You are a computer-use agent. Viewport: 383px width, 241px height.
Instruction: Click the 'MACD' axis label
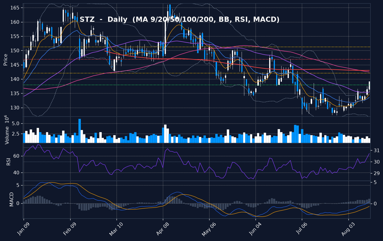12,199
